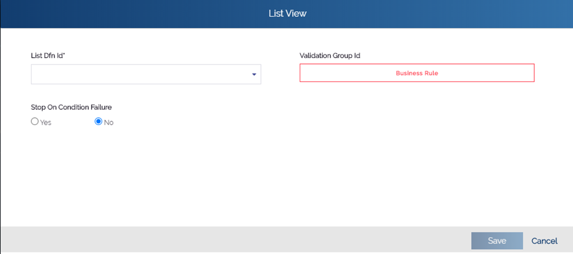
Task: Cancel the List View dialog
Action: 544,241
